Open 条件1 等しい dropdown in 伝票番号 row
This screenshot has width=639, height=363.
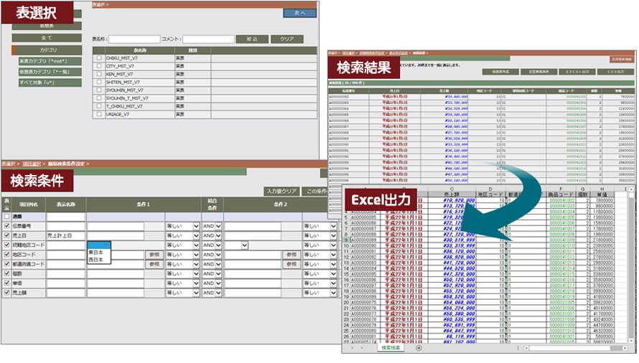click(x=182, y=226)
